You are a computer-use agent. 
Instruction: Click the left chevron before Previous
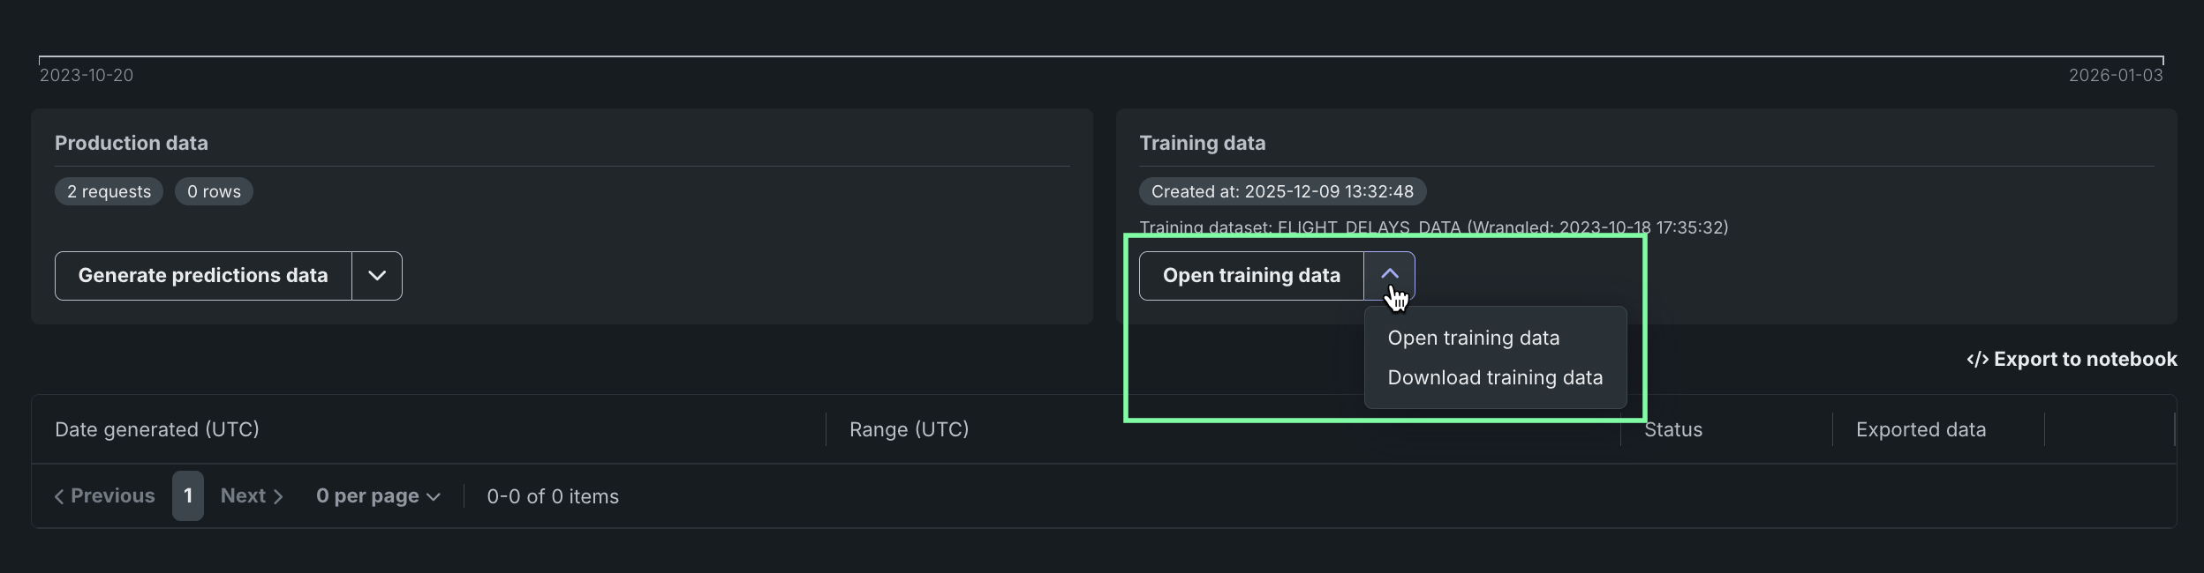click(59, 497)
